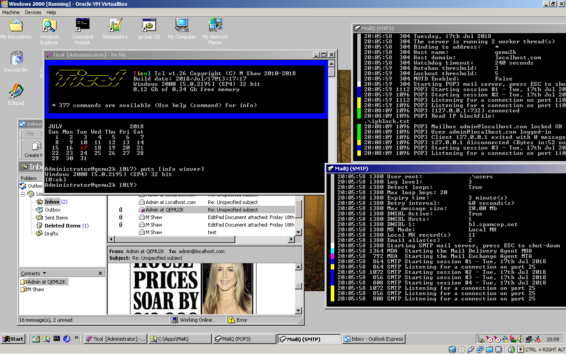Click the Windows Explorer icon in Quick Launch
The image size is (566, 354).
coord(46,339)
